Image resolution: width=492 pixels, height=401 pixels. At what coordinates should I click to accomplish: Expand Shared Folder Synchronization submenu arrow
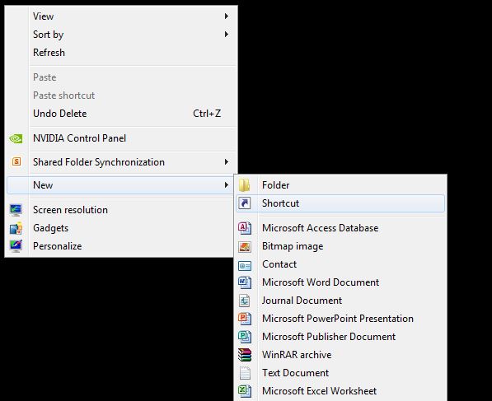(x=227, y=161)
